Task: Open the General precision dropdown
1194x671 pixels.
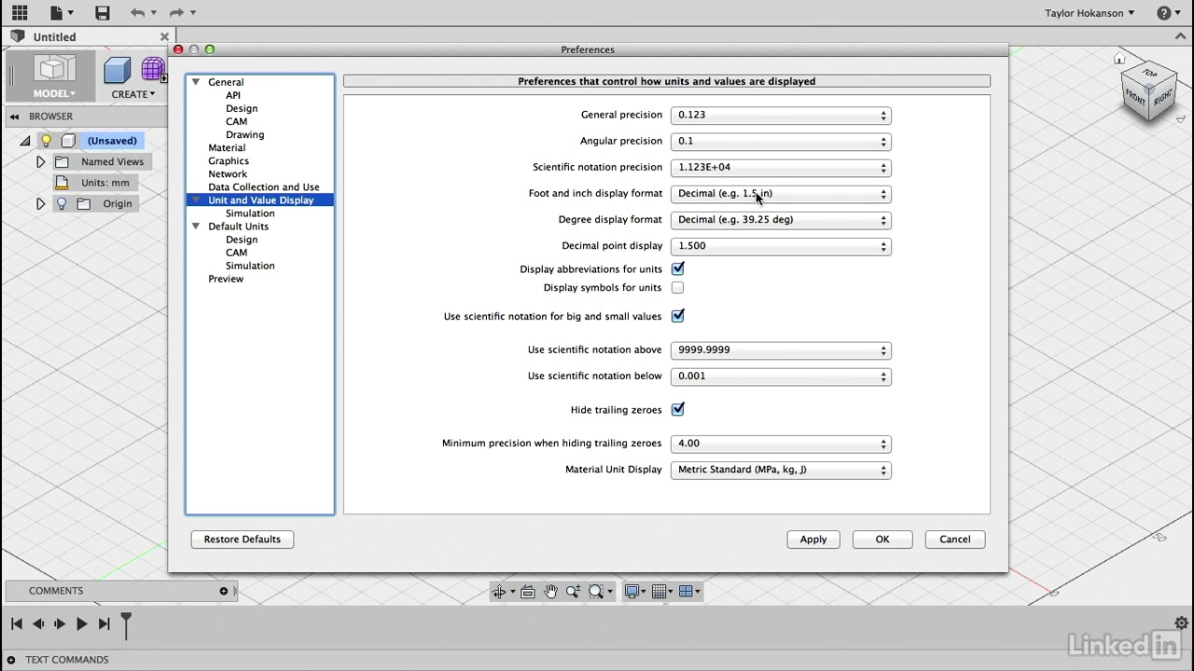Action: (780, 116)
